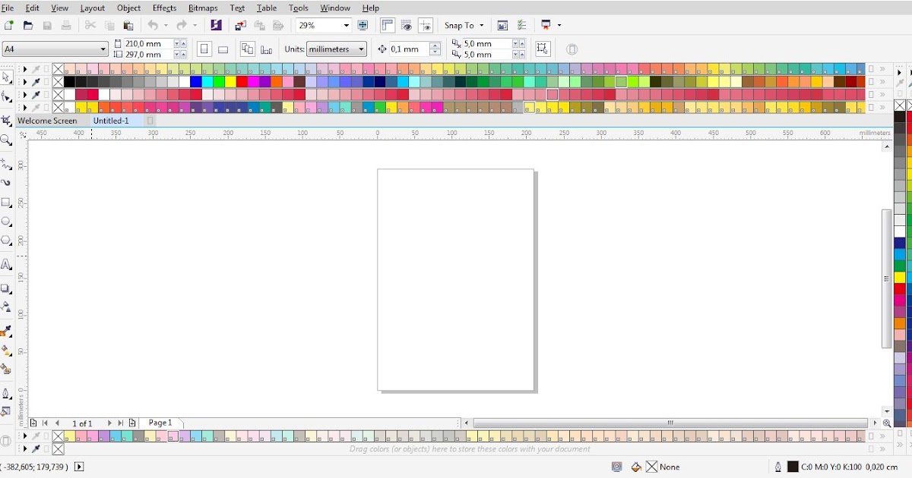
Task: Open the Bitmaps menu
Action: (203, 8)
